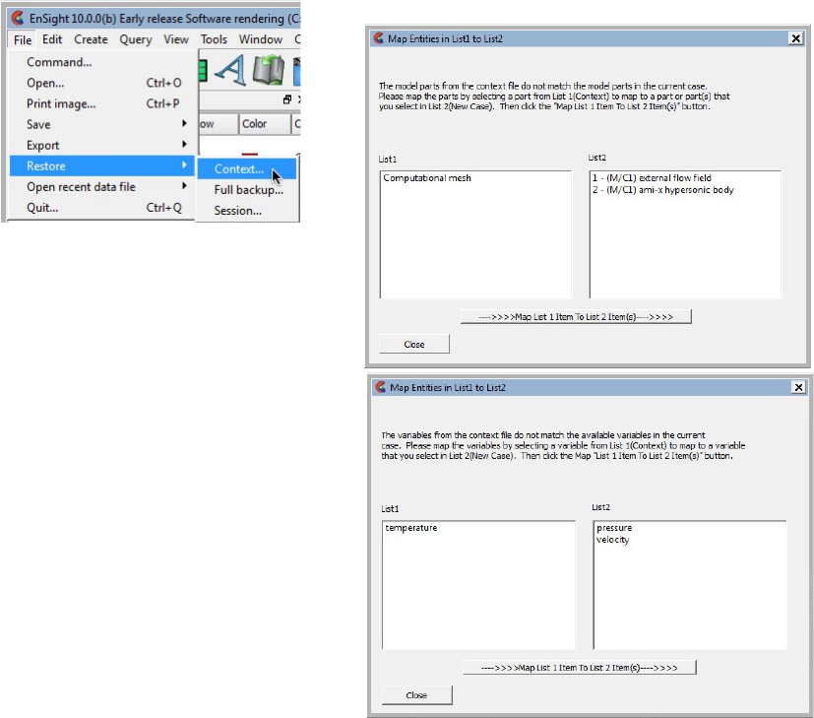
Task: Expand the Save submenu
Action: pos(102,125)
